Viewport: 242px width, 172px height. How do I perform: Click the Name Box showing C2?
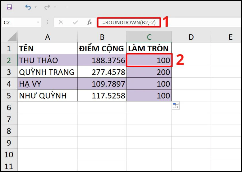click(x=22, y=23)
